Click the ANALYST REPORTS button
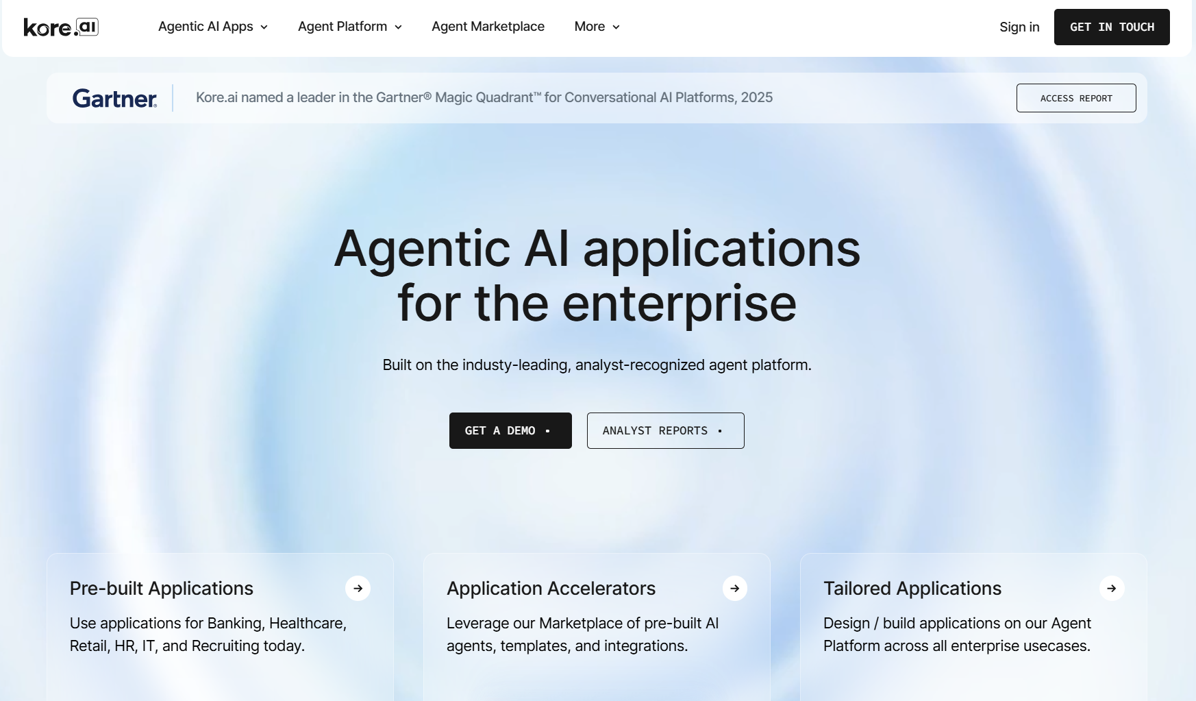This screenshot has width=1196, height=701. coord(665,430)
